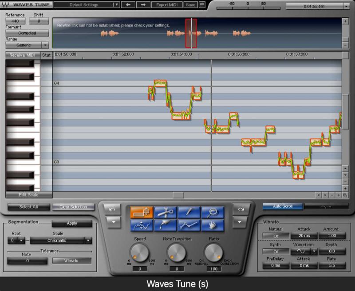Click Clear Selection
Screen dimensions: 355x291
tap(73, 207)
